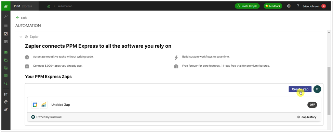Image resolution: width=333 pixels, height=132 pixels.
Task: Open search from the sidebar magnifier icon
Action: 6,16
